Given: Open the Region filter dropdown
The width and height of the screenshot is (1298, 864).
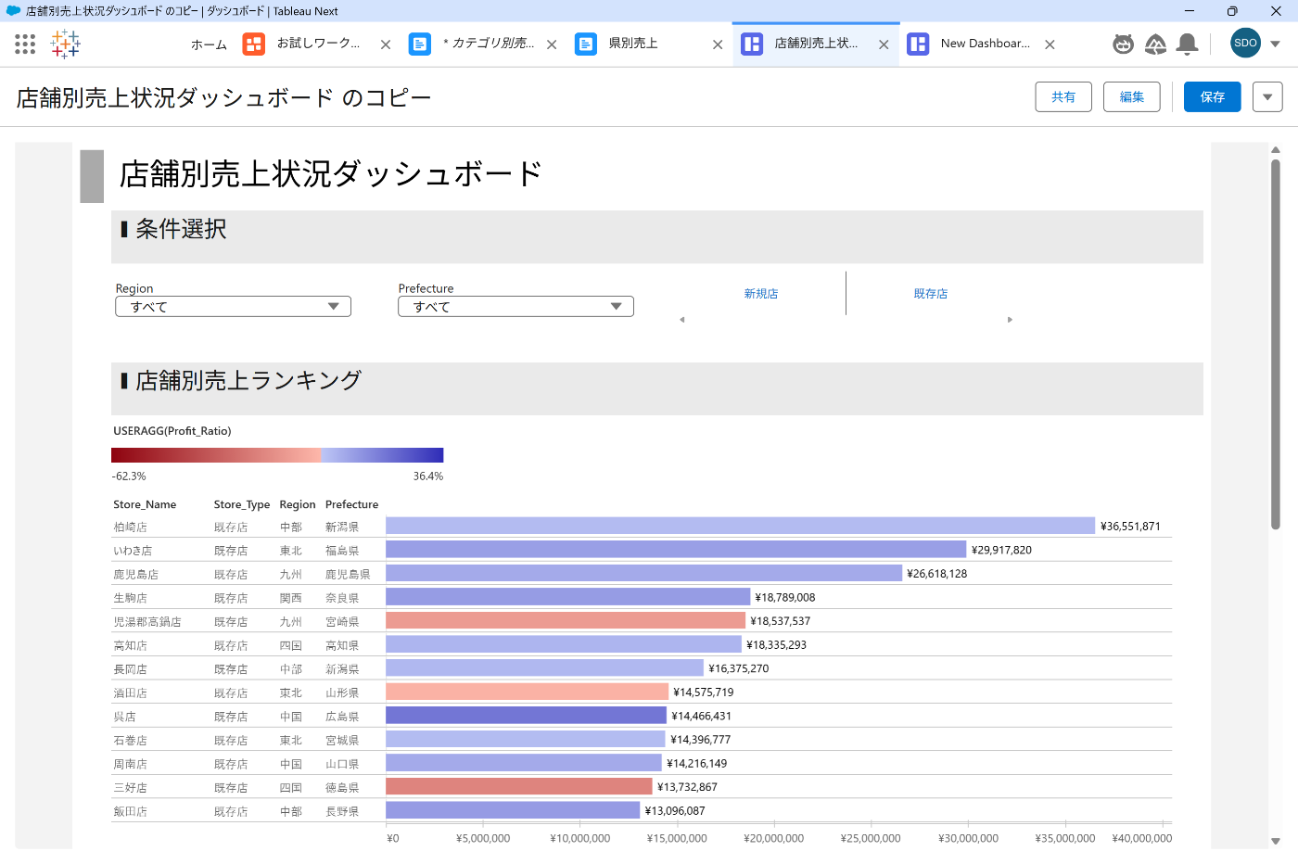Looking at the screenshot, I should click(x=233, y=307).
